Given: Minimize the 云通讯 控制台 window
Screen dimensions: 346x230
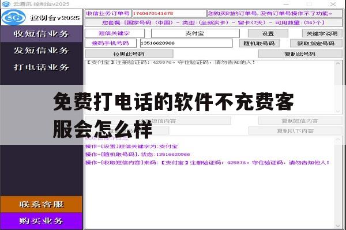Looking at the screenshot, I should tap(286, 4).
